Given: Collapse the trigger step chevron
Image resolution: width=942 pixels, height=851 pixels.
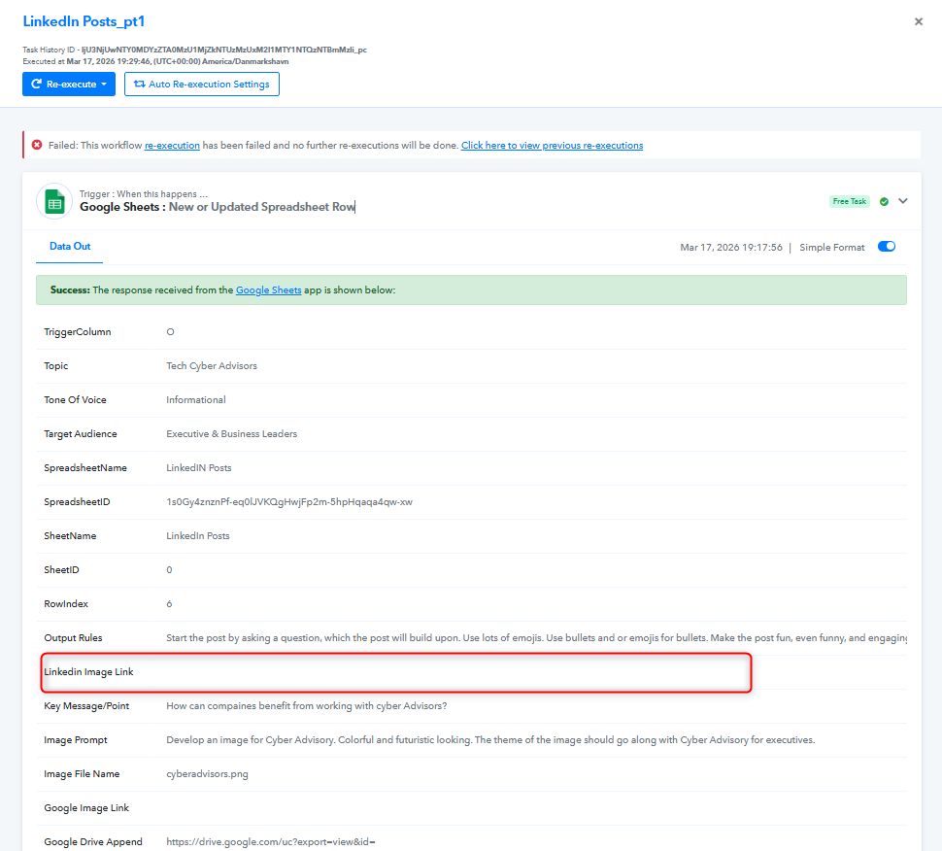Looking at the screenshot, I should coord(902,201).
